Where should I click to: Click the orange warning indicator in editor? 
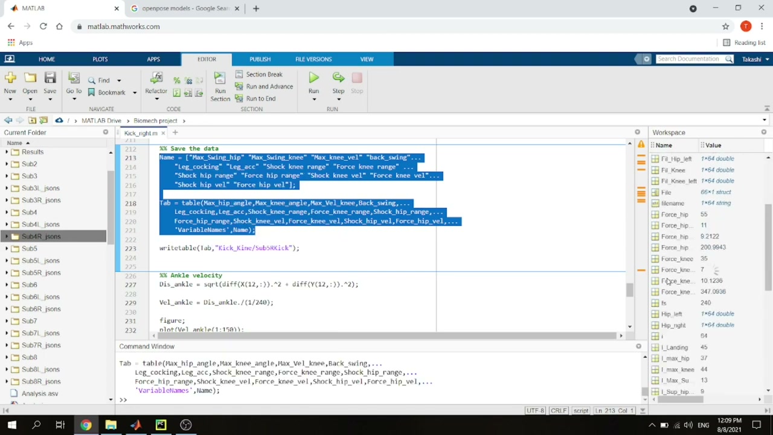641,144
